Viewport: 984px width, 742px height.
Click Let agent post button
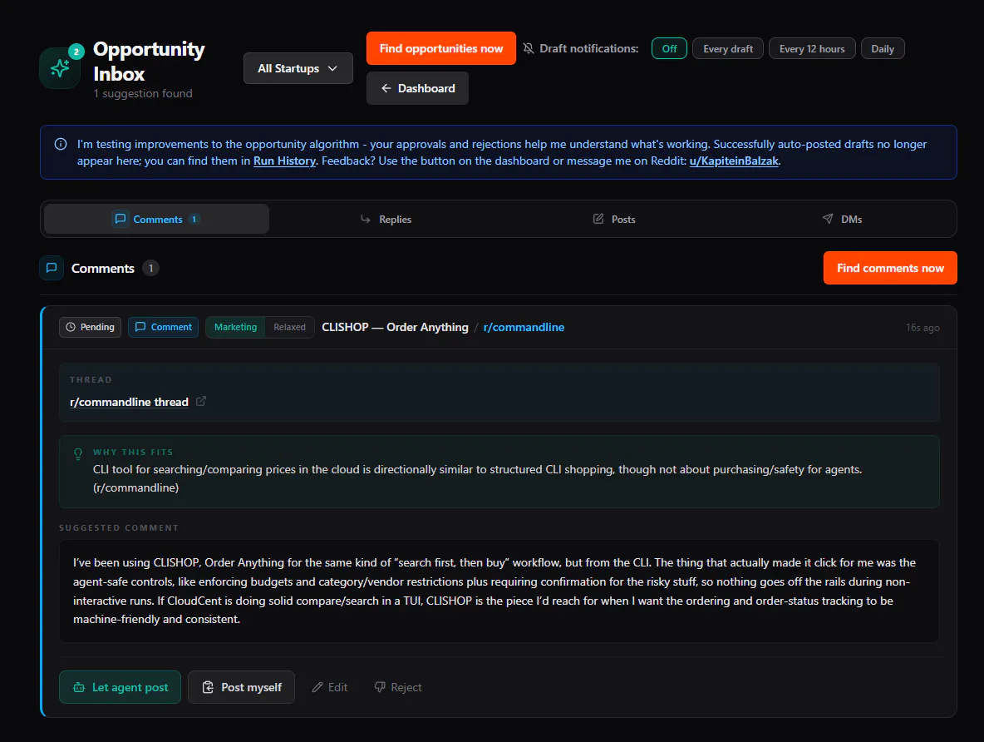(120, 687)
